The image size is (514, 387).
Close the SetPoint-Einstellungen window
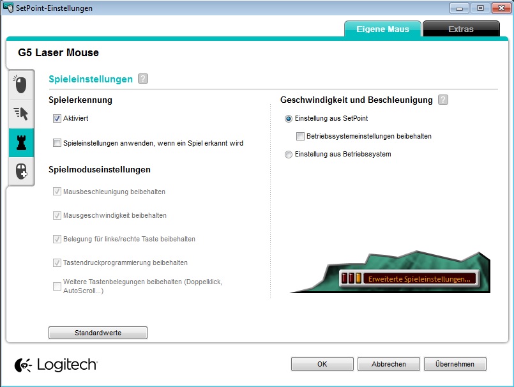click(x=501, y=8)
